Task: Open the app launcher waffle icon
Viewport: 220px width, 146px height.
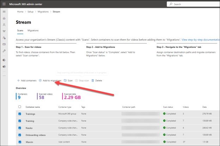Action: 4,4
